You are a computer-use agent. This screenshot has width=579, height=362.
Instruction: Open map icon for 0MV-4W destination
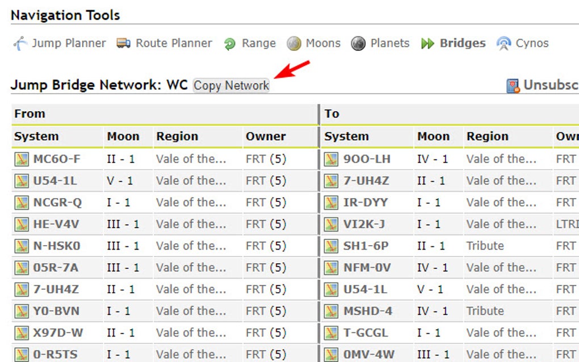pos(332,355)
